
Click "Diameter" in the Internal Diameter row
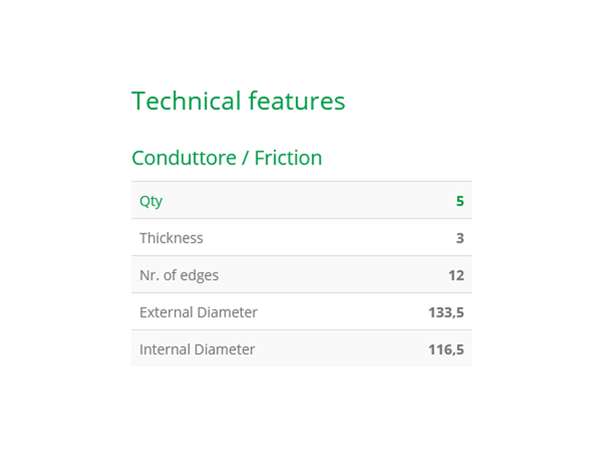tap(225, 350)
